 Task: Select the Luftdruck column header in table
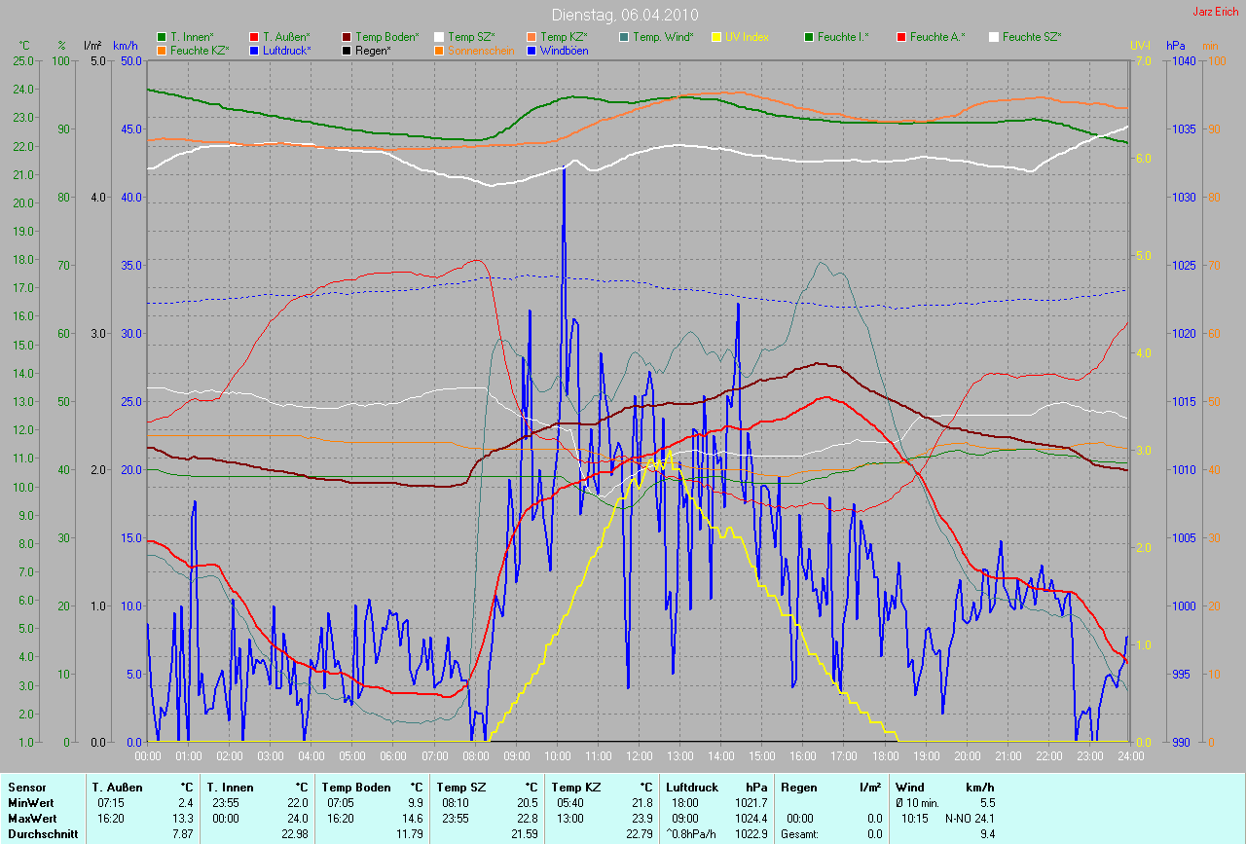coord(691,787)
